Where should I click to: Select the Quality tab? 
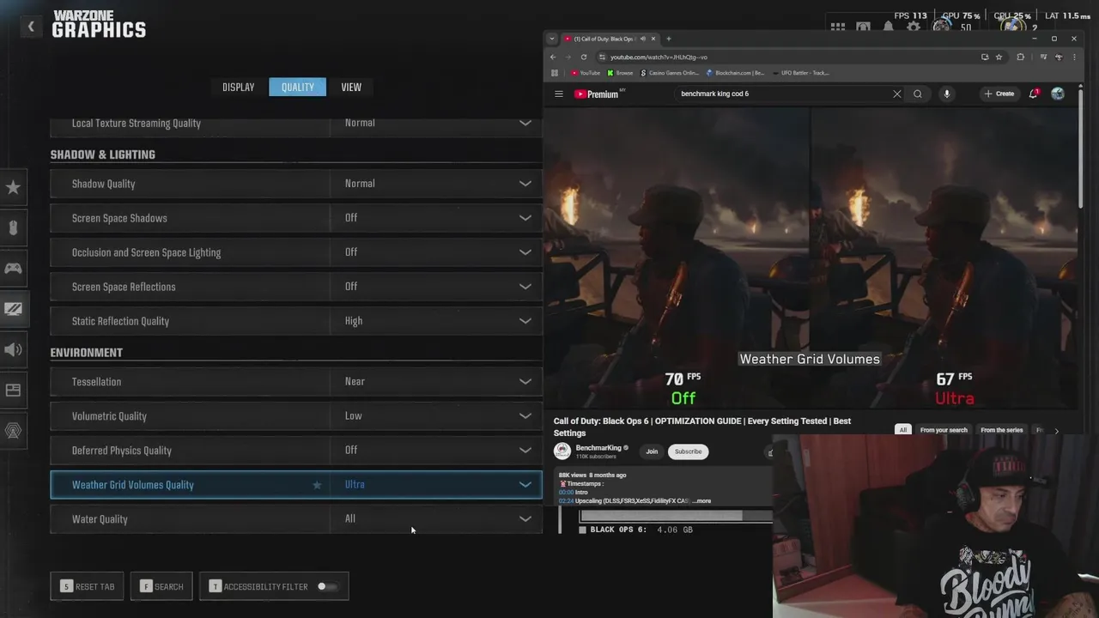297,87
